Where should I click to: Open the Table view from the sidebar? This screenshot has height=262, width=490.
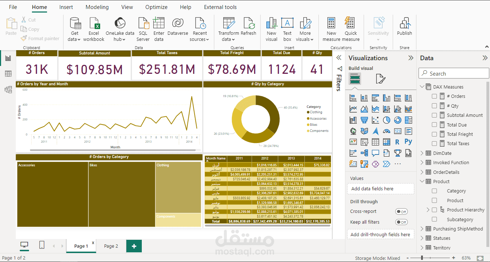[x=8, y=73]
